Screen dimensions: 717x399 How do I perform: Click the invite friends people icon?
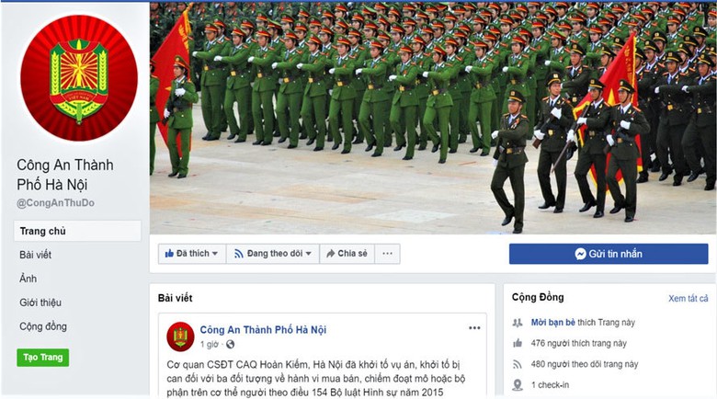tap(518, 323)
